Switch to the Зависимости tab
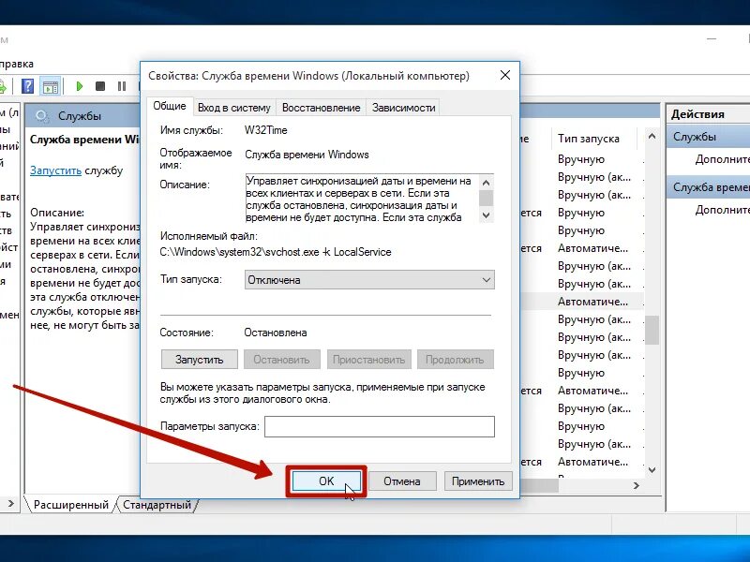Viewport: 750px width, 562px height. (404, 108)
